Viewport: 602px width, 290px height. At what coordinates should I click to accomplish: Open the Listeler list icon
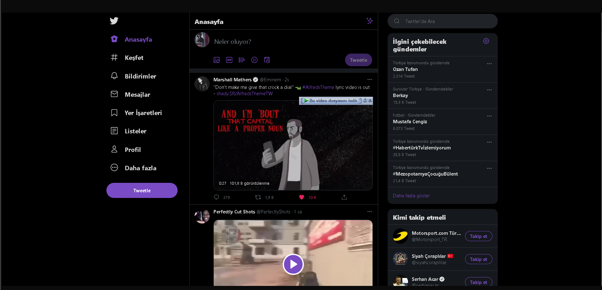pos(114,131)
